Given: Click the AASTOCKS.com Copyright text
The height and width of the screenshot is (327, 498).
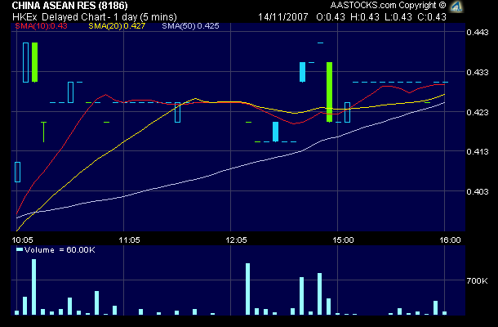Looking at the screenshot, I should [x=388, y=6].
